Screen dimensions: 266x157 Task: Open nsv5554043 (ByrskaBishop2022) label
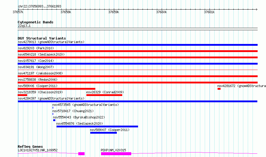coord(79,117)
